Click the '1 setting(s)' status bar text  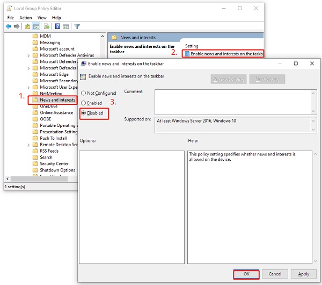tap(15, 187)
